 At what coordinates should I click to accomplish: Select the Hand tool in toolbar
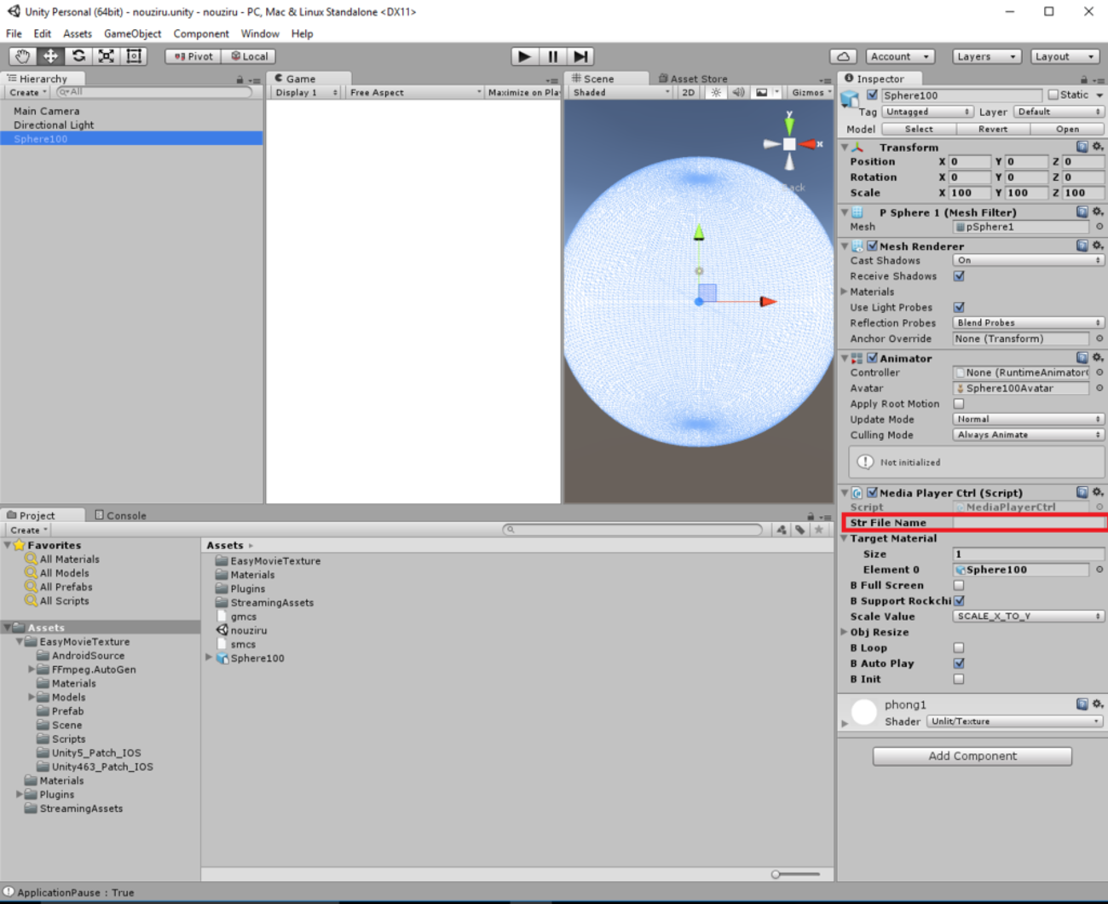tap(22, 56)
